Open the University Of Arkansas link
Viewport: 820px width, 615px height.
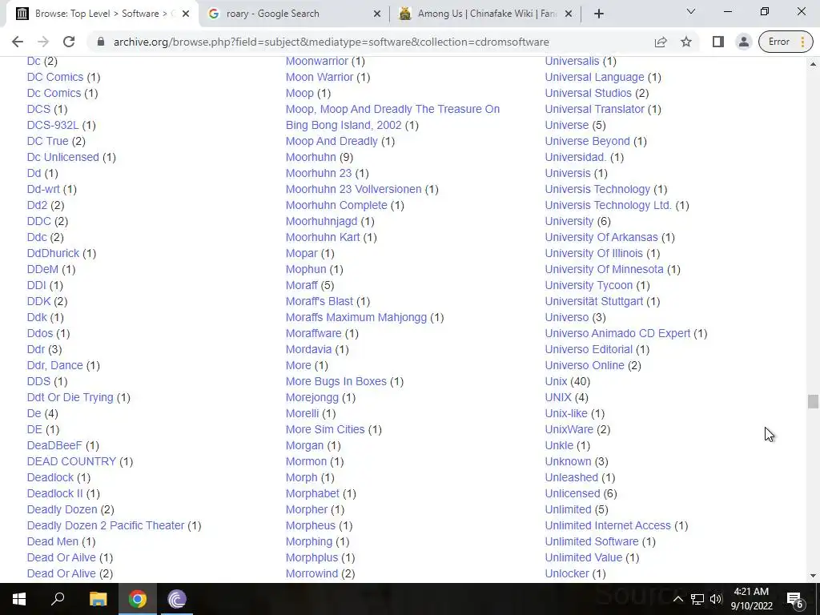tap(601, 237)
